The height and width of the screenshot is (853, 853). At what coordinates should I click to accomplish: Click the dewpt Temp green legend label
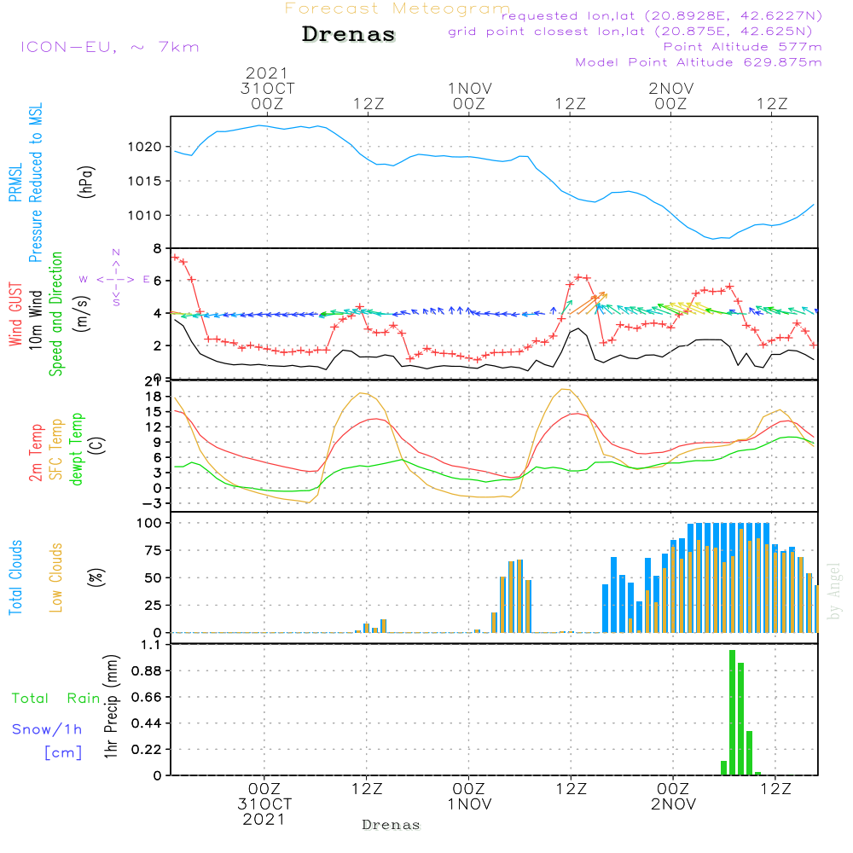point(77,449)
